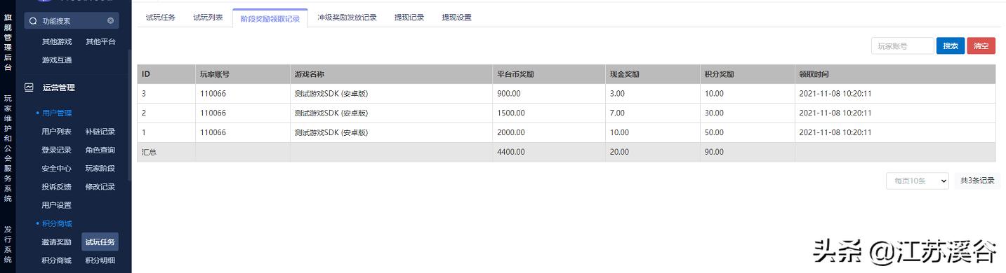Click the 共3条记录 record count

[x=977, y=181]
